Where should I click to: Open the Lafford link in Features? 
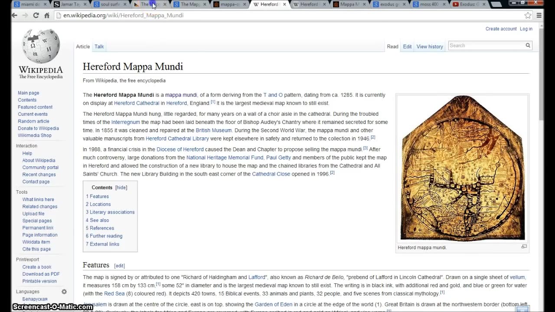point(257,277)
